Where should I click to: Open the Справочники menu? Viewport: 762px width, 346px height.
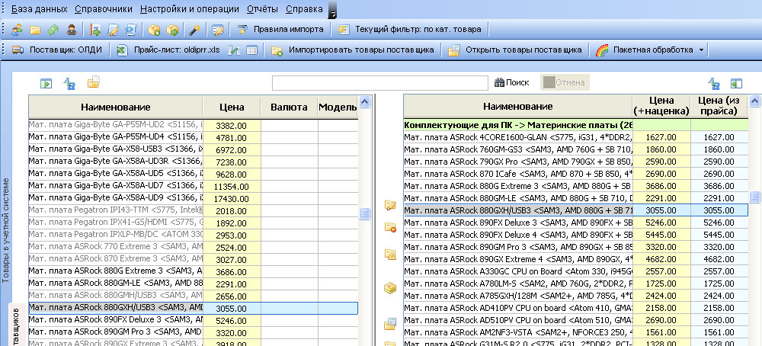(x=104, y=9)
